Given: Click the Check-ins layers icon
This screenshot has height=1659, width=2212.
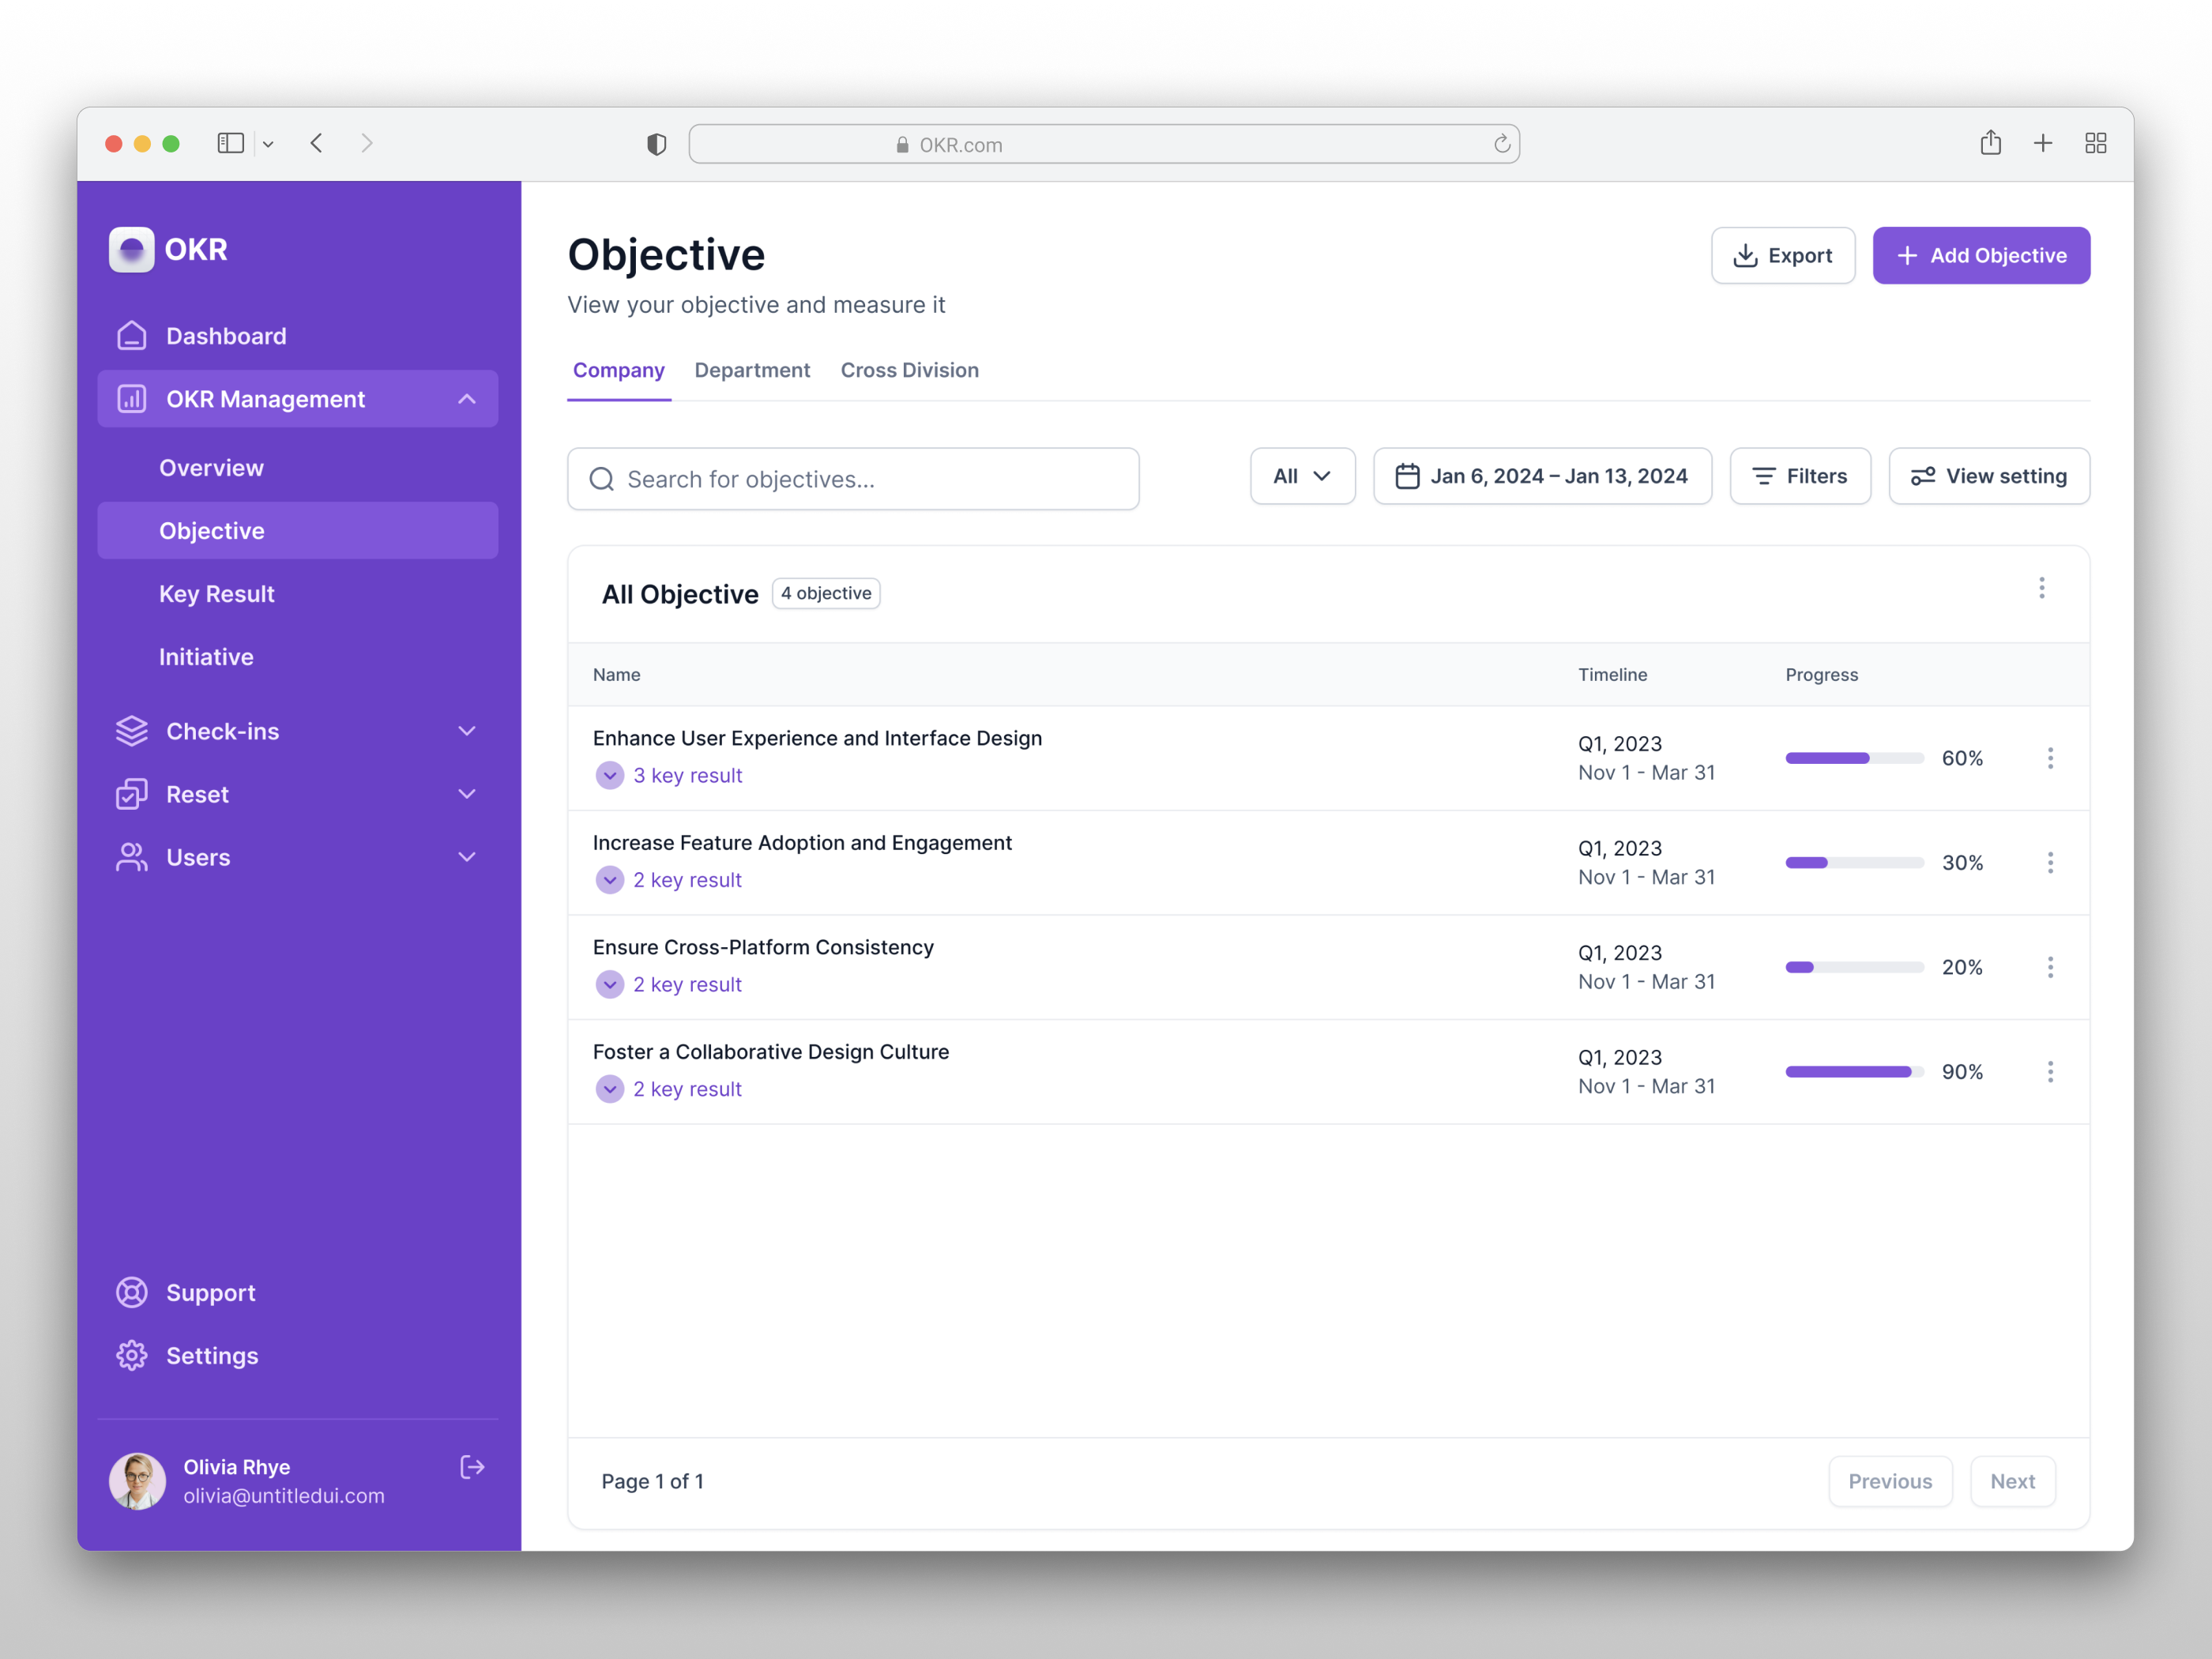Looking at the screenshot, I should click(x=132, y=730).
